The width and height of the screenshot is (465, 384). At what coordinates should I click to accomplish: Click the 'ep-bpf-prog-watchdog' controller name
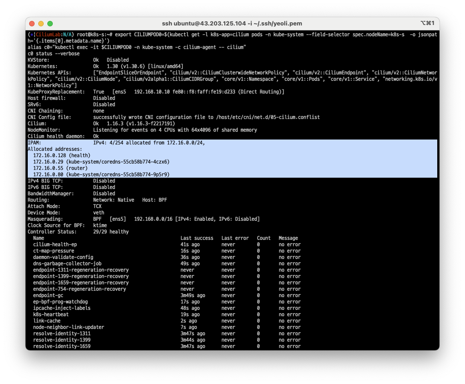[60, 302]
